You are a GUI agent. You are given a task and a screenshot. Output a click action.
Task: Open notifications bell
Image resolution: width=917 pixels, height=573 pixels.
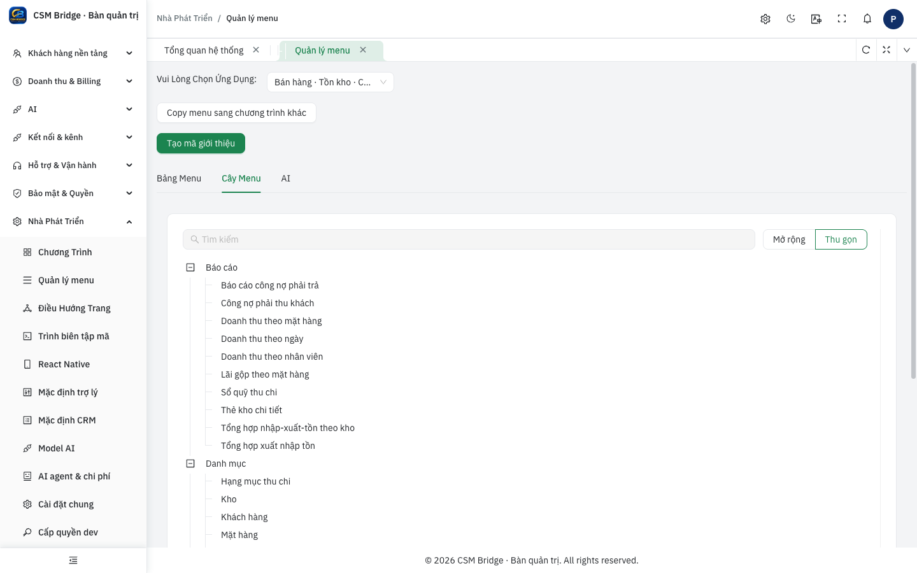click(867, 19)
